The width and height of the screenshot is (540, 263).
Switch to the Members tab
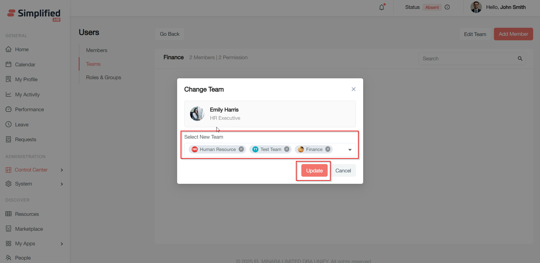click(97, 50)
